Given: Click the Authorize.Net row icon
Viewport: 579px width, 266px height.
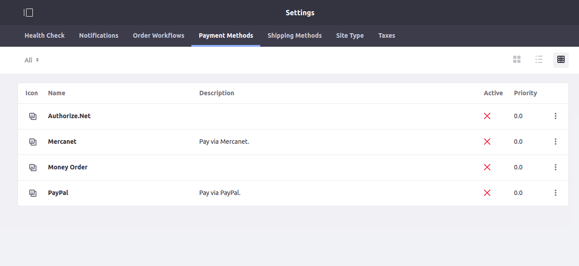Looking at the screenshot, I should point(33,116).
